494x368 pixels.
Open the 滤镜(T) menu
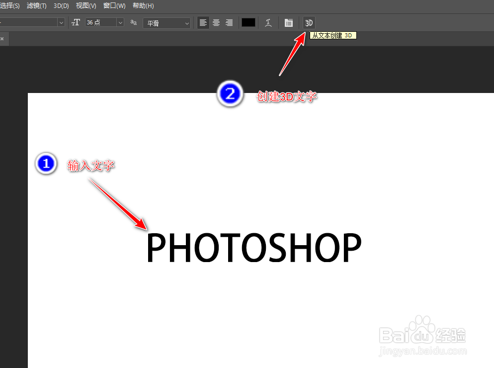tap(36, 5)
